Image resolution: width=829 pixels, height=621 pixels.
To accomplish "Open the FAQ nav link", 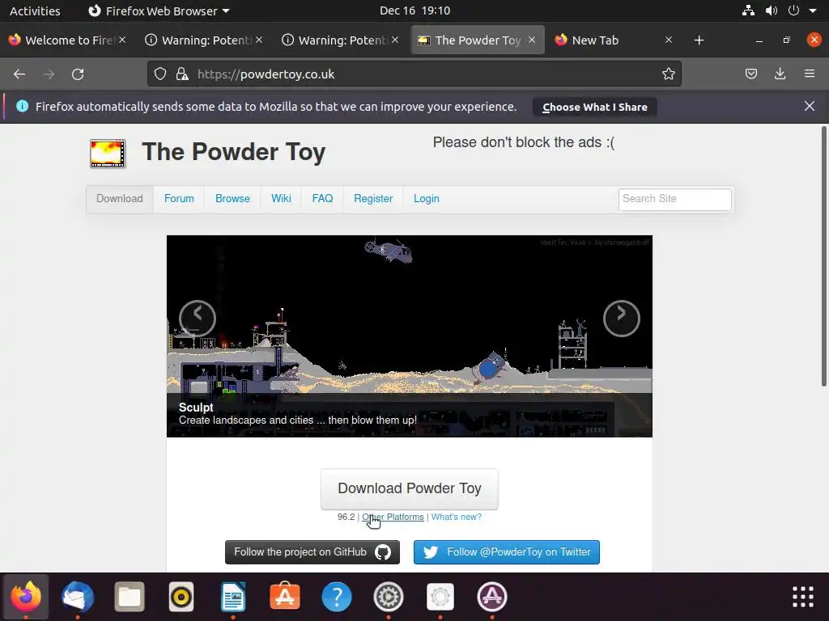I will (x=322, y=199).
